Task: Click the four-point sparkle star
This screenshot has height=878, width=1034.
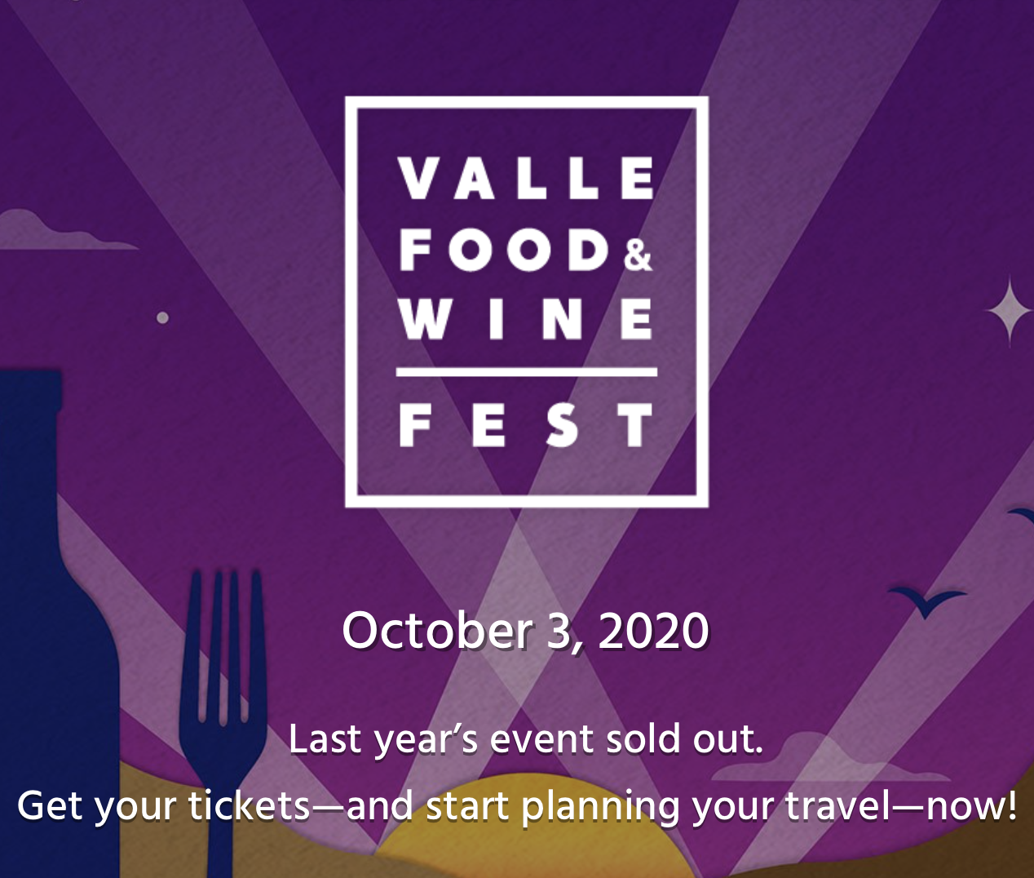Action: 1009,310
